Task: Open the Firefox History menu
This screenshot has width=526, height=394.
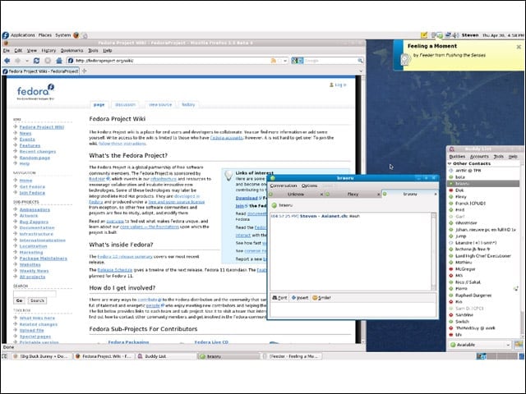Action: coord(48,51)
